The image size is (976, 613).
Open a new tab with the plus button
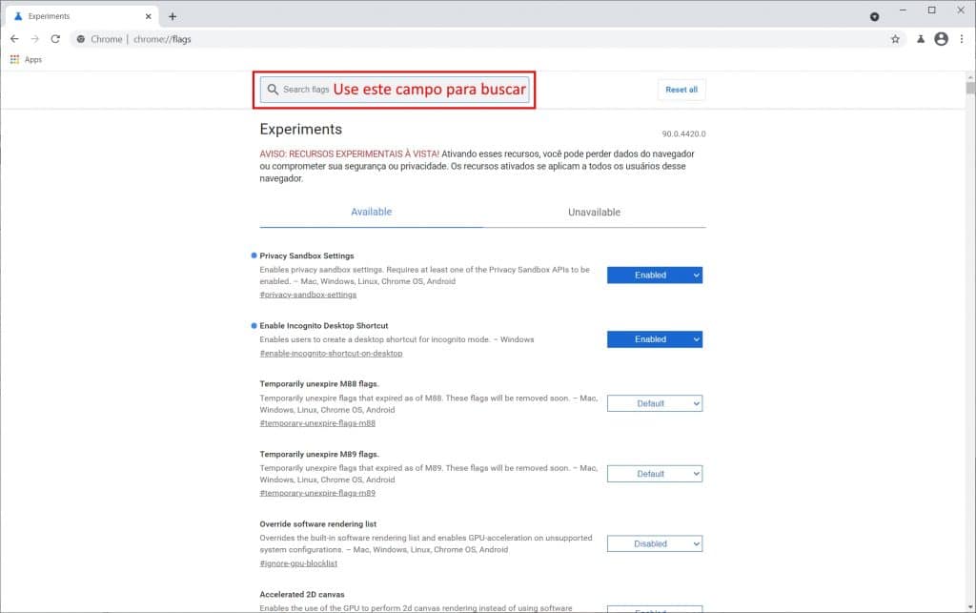173,16
